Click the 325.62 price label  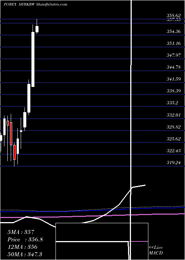174,139
